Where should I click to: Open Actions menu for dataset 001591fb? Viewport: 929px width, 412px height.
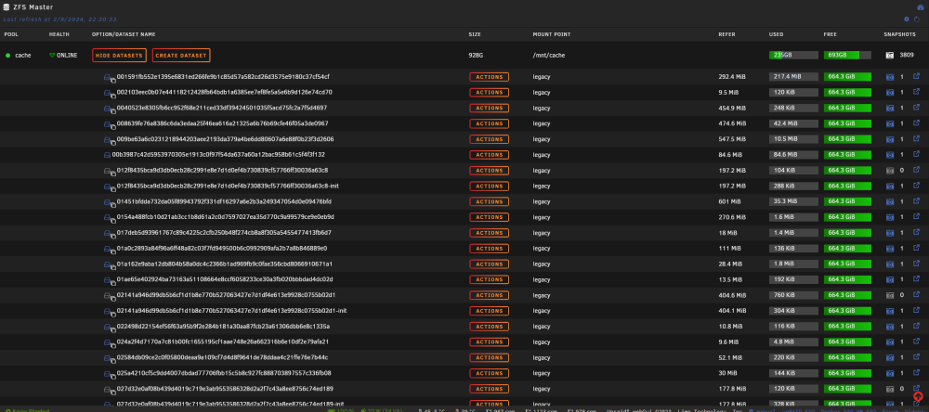489,77
